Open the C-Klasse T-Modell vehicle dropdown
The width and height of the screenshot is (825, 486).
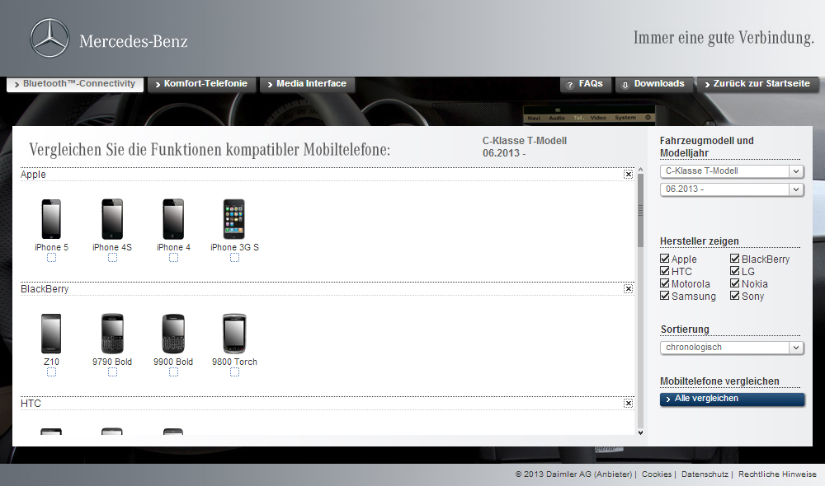pyautogui.click(x=731, y=171)
